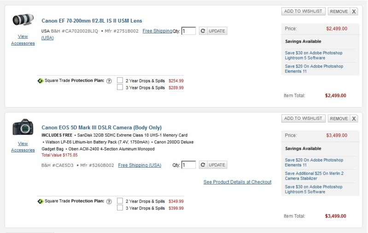The height and width of the screenshot is (233, 368).
Task: Click the Square Trade logo for the camera
Action: [41, 201]
